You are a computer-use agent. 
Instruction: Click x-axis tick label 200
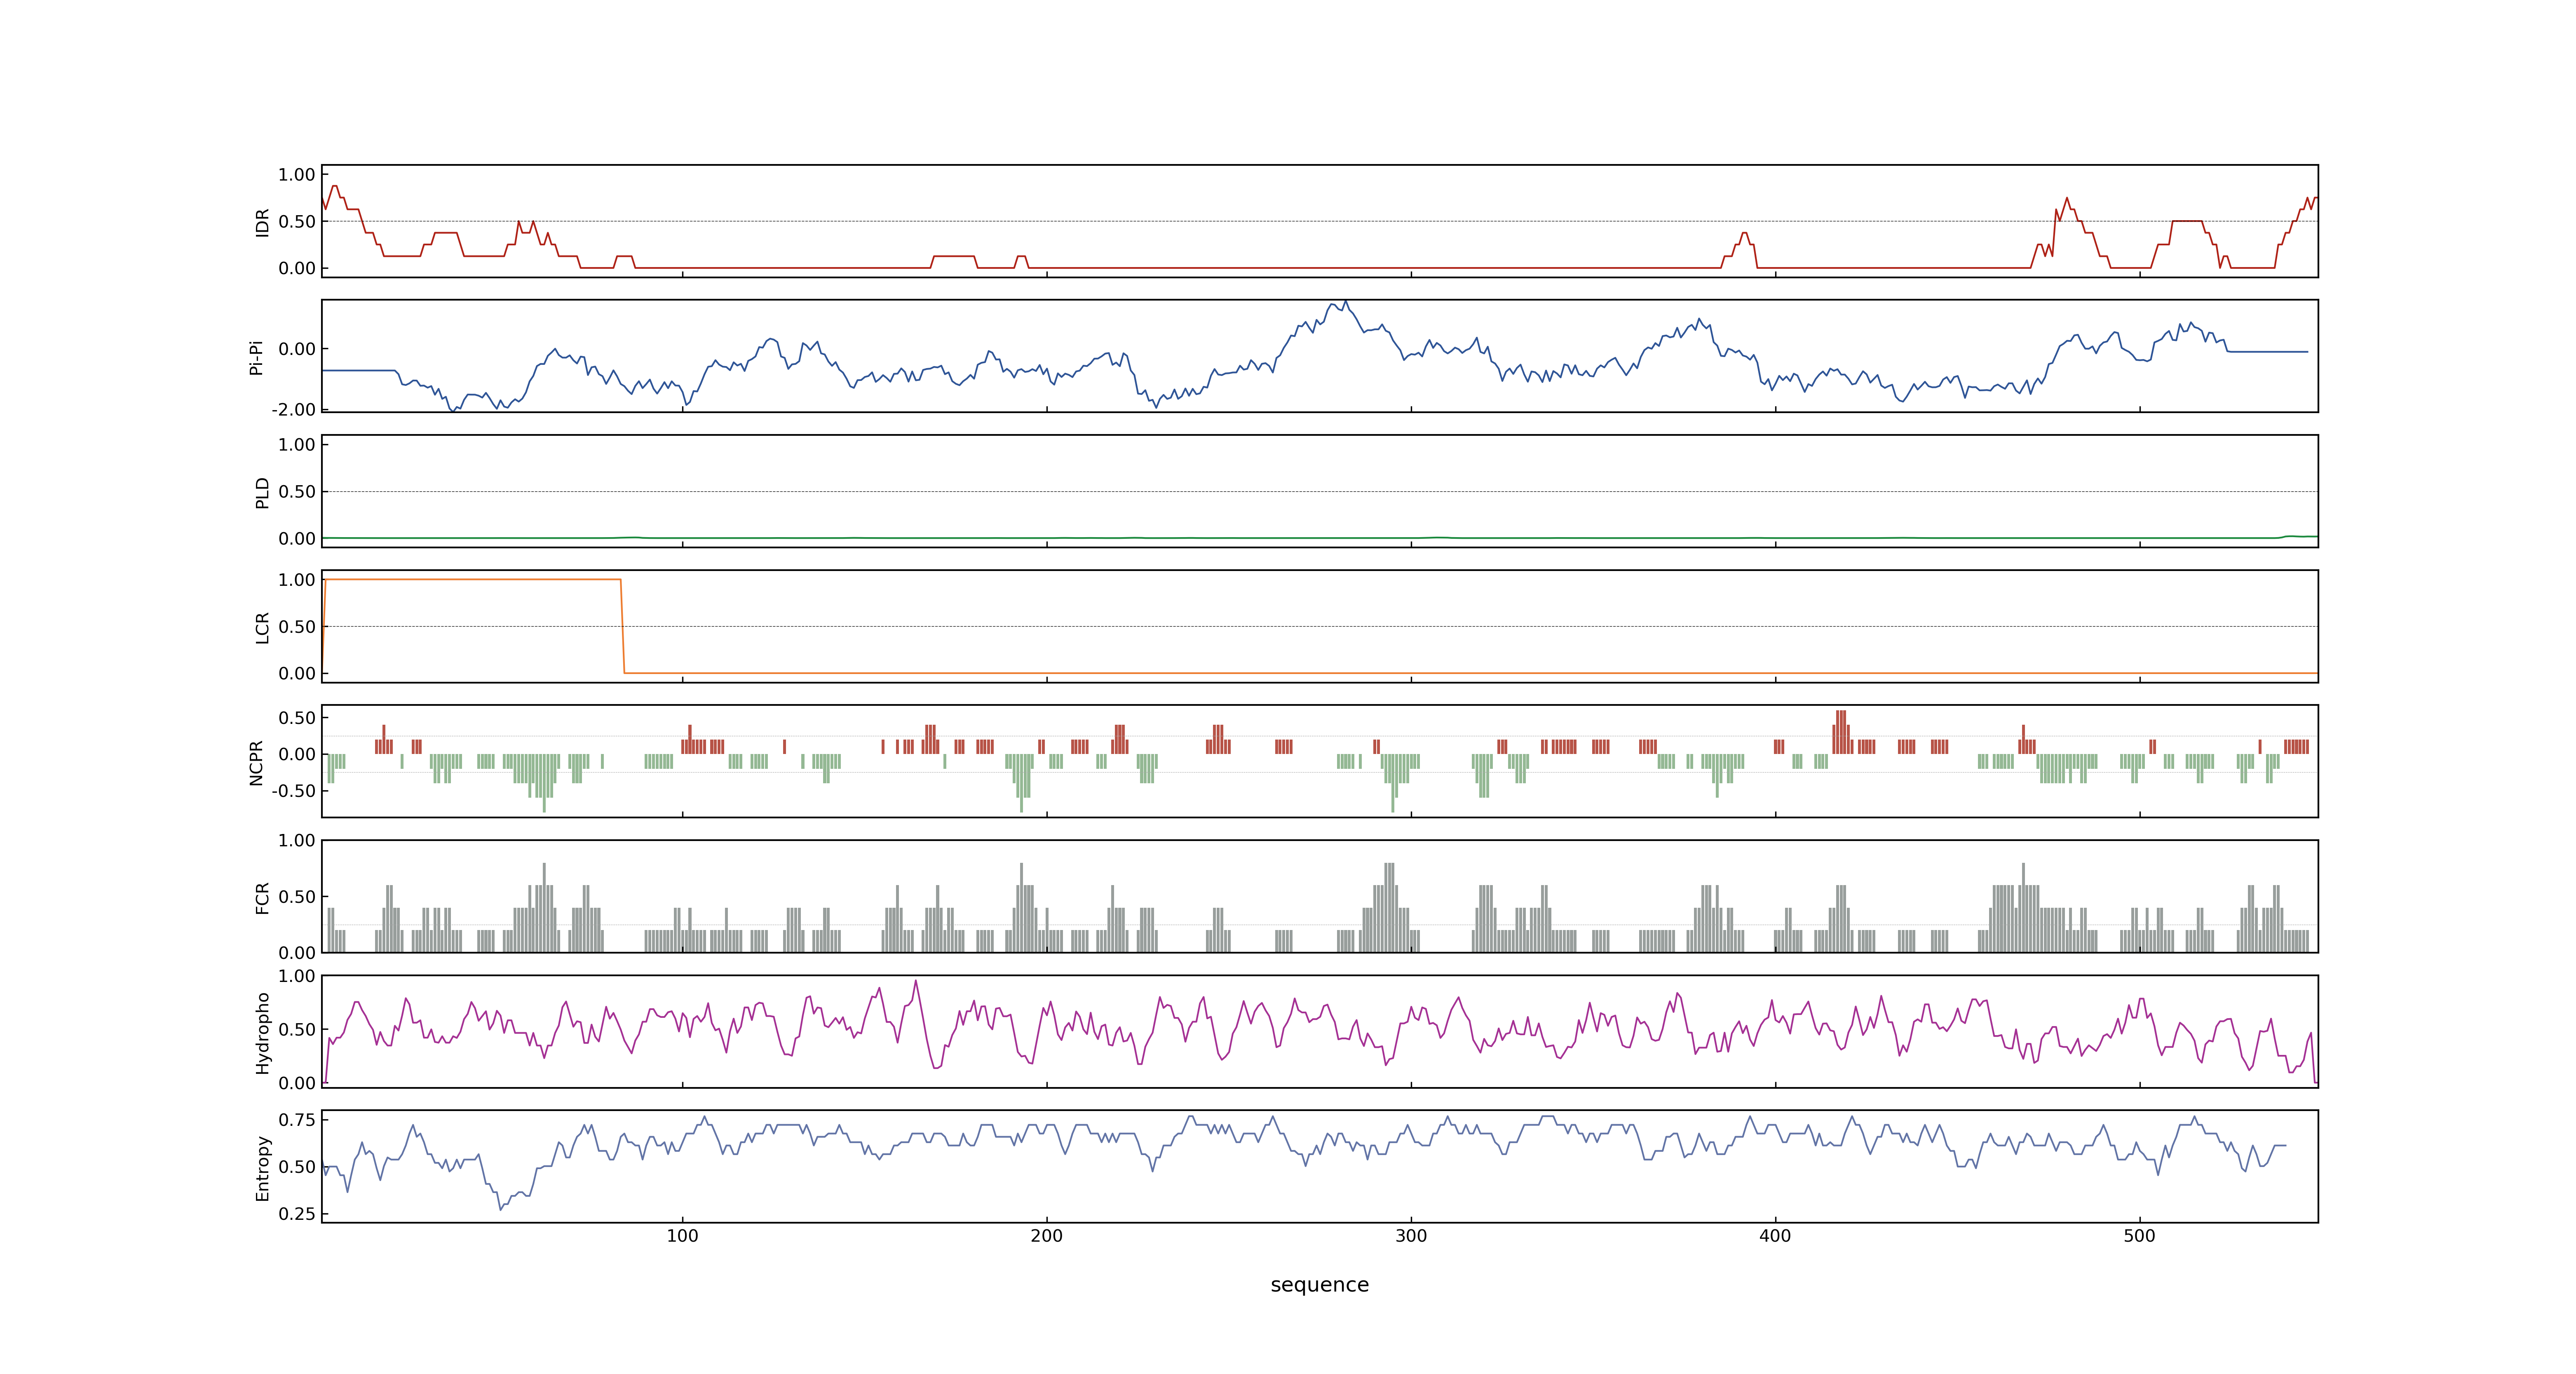[x=1047, y=1235]
